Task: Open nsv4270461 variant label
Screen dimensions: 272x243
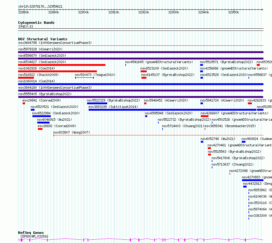Action: tap(240, 145)
